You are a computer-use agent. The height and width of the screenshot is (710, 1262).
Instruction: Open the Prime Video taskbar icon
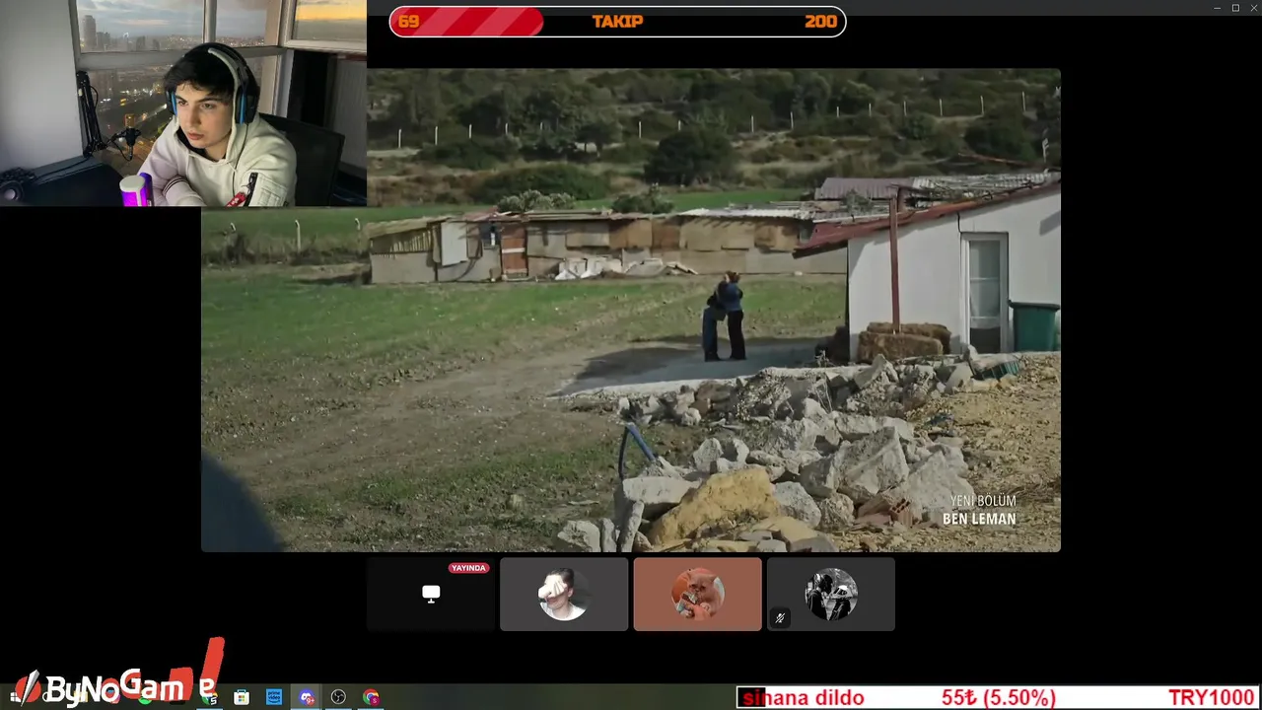[274, 697]
